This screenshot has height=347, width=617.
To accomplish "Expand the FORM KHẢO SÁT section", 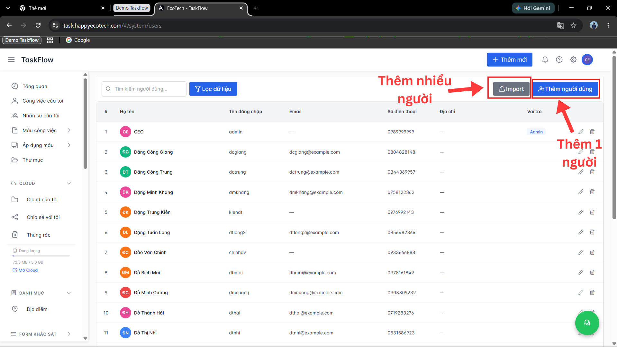I will click(x=69, y=334).
